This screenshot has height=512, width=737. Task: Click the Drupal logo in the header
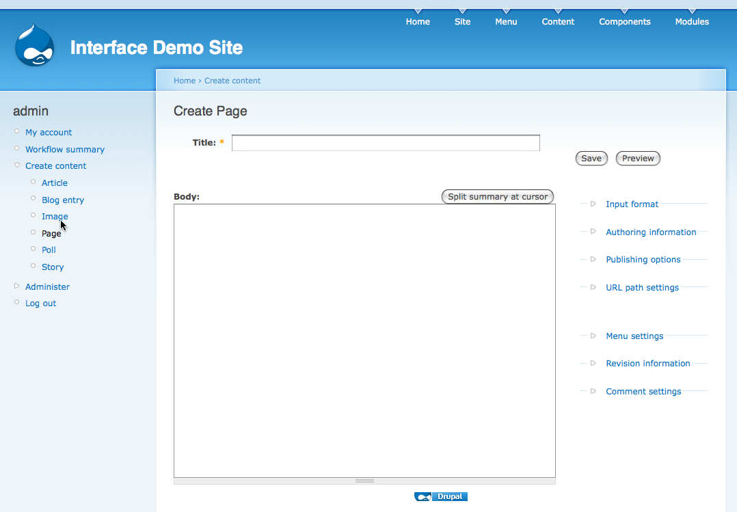click(x=34, y=46)
